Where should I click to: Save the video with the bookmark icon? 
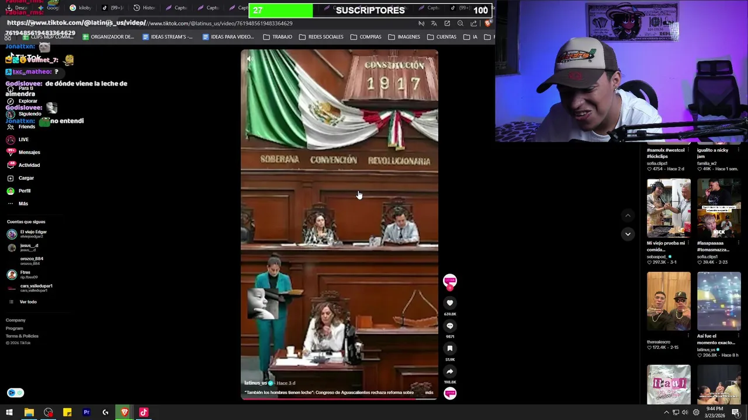(449, 348)
